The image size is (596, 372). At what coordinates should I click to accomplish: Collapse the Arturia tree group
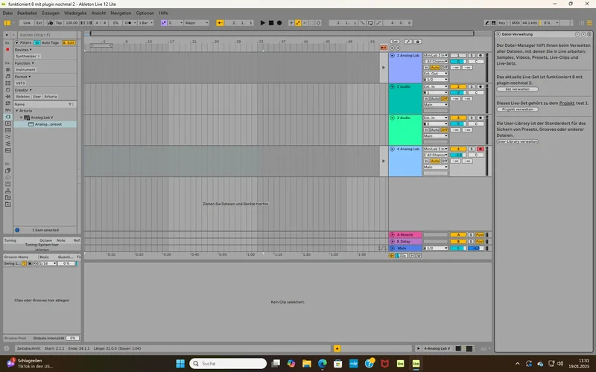(x=16, y=111)
